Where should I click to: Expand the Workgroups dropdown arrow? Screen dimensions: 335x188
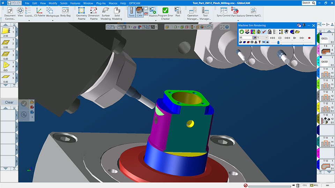[x=53, y=20]
